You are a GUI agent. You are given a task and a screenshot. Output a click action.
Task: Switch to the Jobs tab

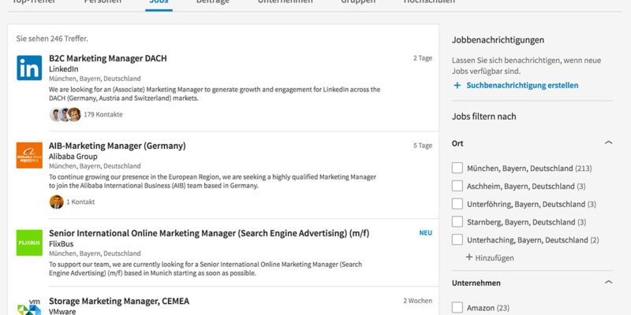(159, 2)
